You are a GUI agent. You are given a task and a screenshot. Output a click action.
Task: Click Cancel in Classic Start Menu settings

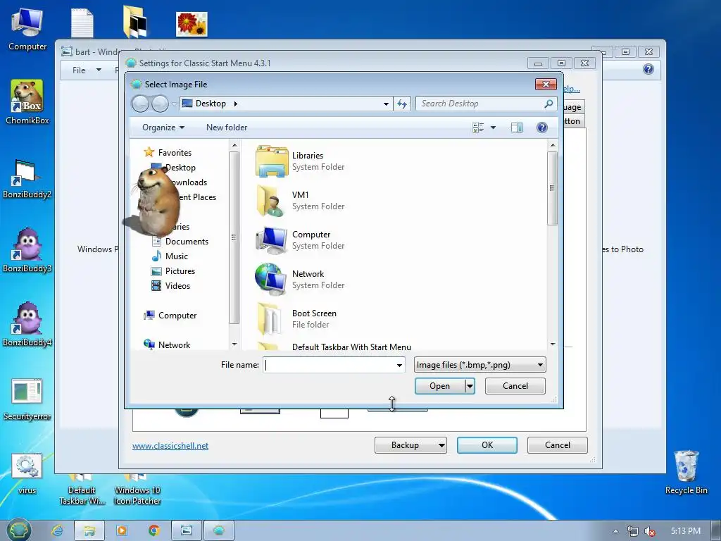click(x=558, y=445)
